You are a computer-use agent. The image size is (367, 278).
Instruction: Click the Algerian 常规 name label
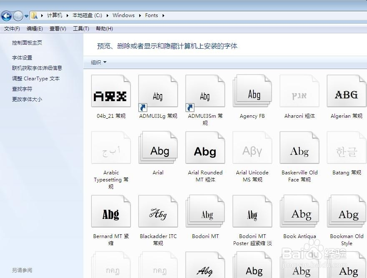pyautogui.click(x=347, y=116)
